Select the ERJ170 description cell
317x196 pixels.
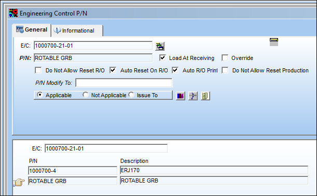coord(214,170)
